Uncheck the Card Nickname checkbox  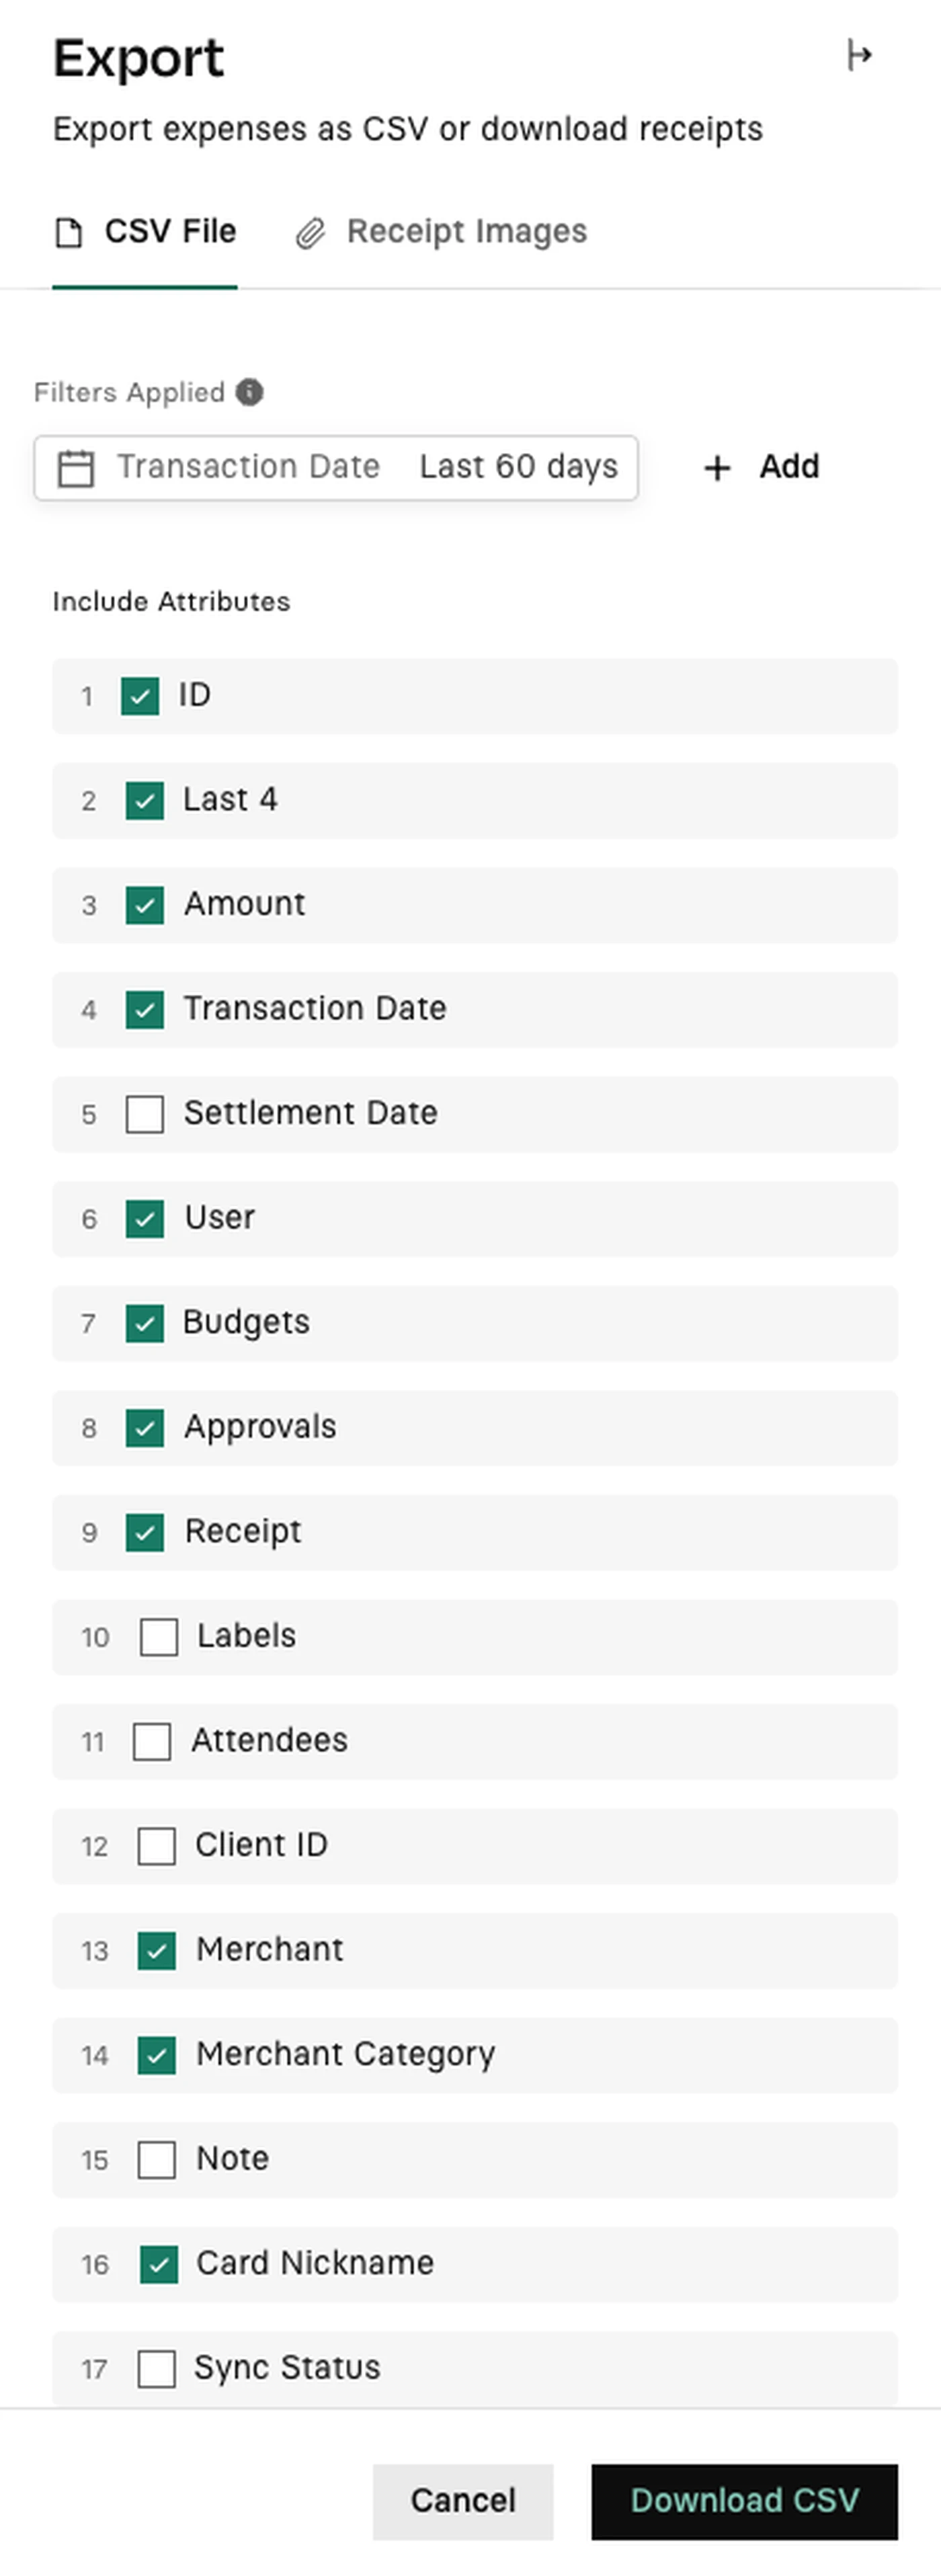click(159, 2264)
